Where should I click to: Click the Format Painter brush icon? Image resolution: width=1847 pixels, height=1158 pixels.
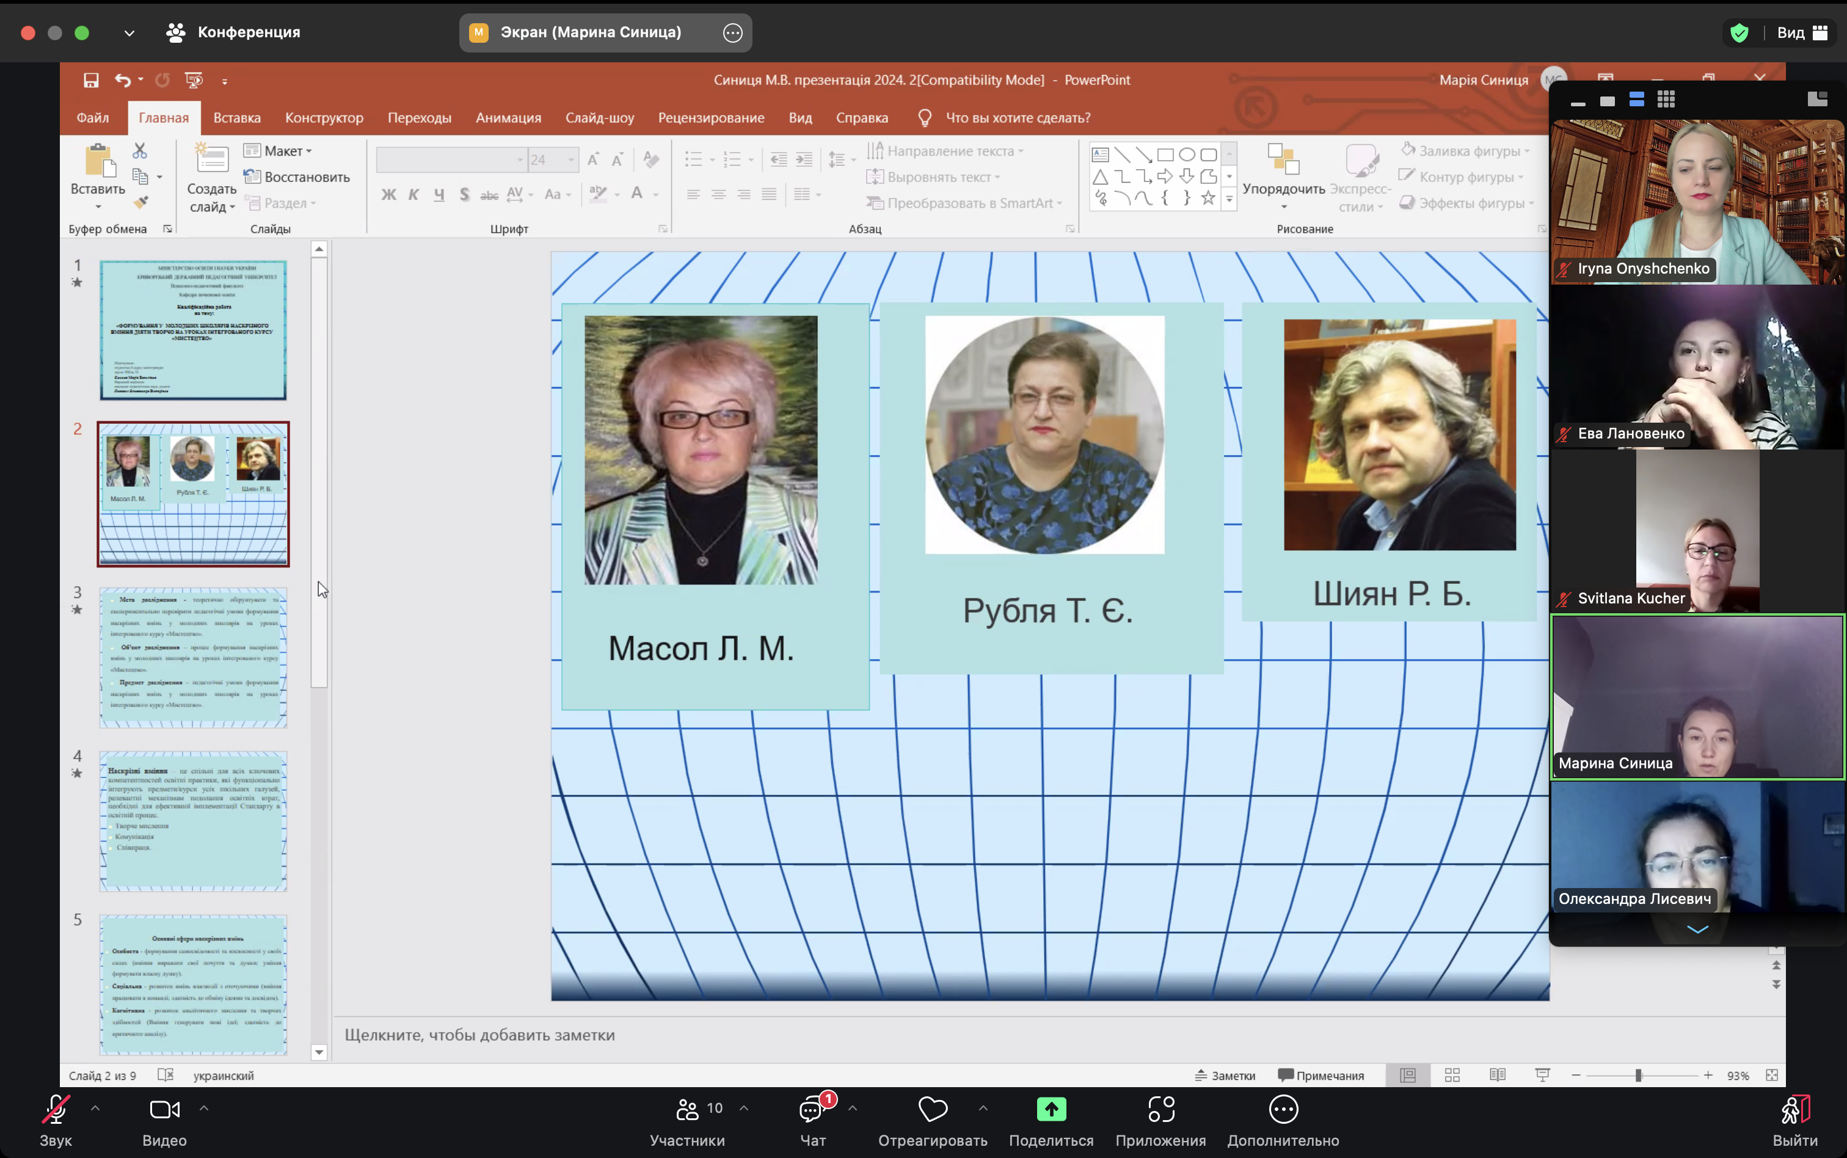click(140, 202)
